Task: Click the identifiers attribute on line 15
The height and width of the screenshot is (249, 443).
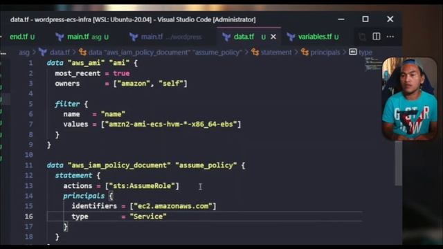Action: click(x=94, y=206)
